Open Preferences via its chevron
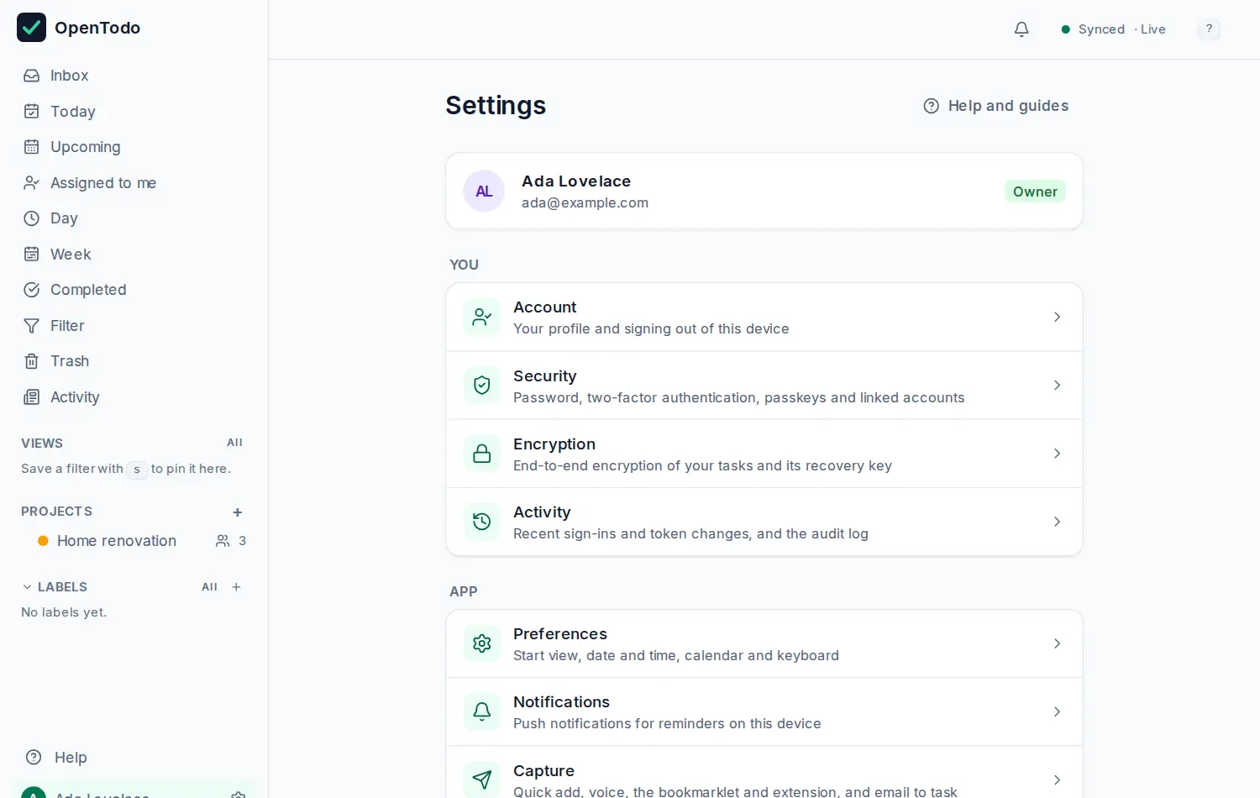This screenshot has width=1260, height=798. (x=1057, y=643)
